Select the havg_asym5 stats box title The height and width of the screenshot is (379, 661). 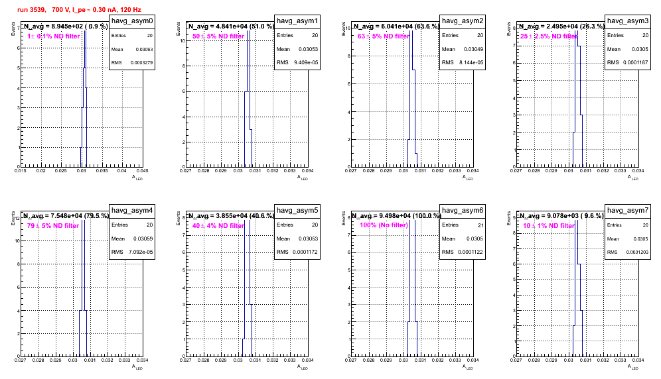pos(297,211)
